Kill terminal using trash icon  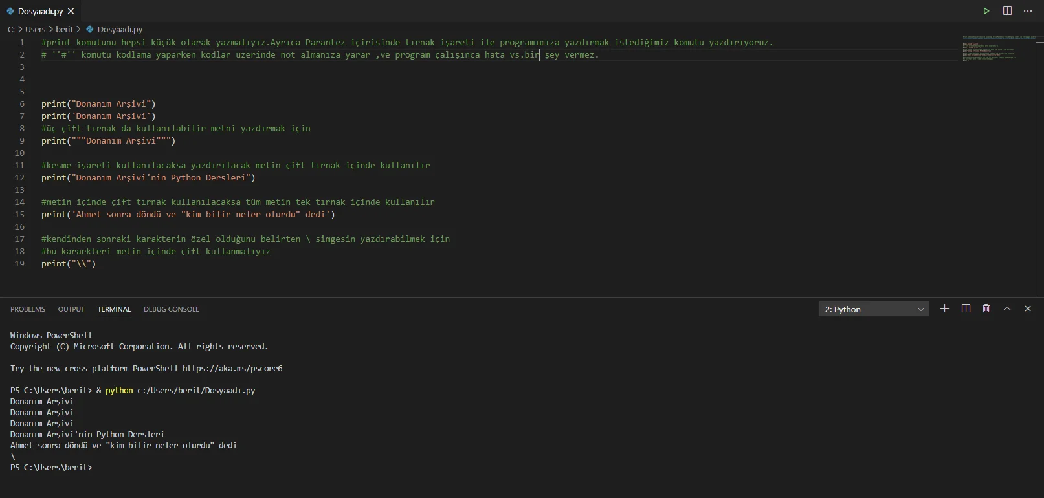986,309
